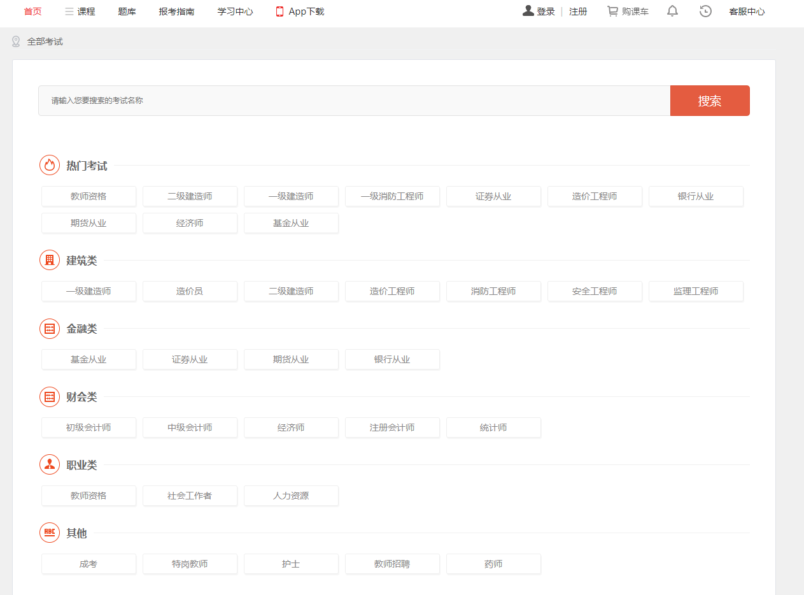Open the history clock icon
804x595 pixels.
[x=705, y=11]
